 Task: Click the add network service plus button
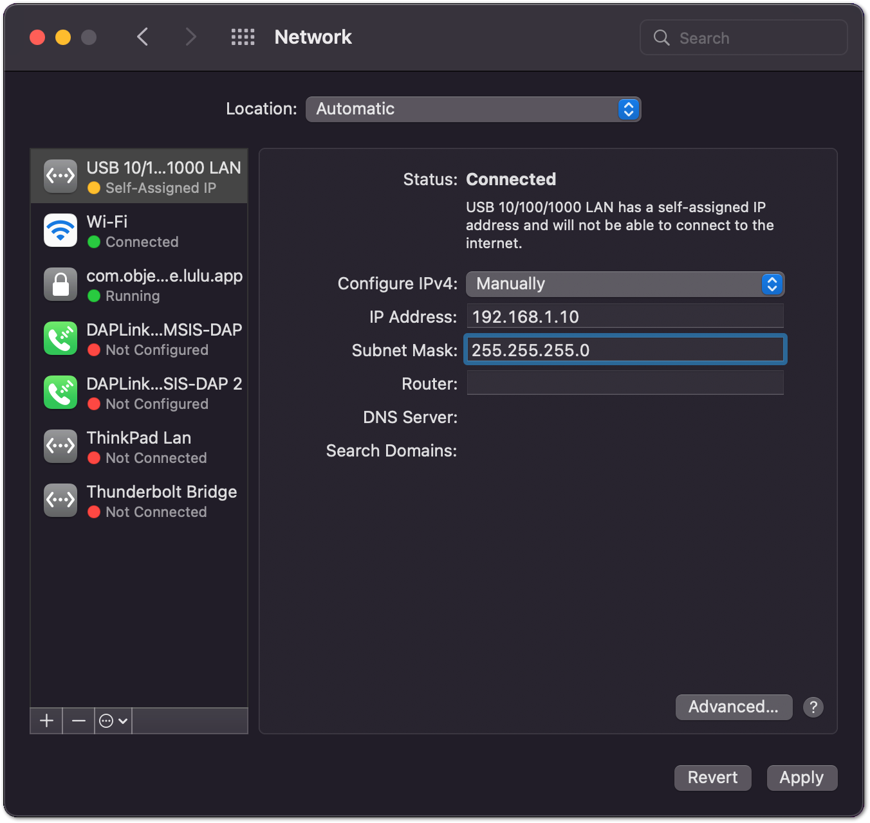(x=46, y=721)
